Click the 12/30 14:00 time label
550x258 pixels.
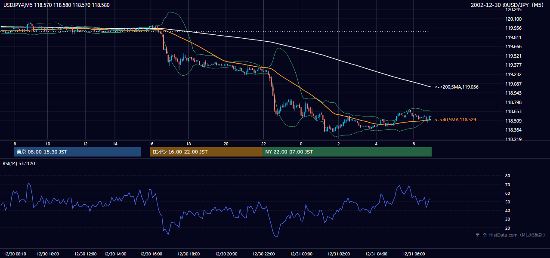(115, 254)
